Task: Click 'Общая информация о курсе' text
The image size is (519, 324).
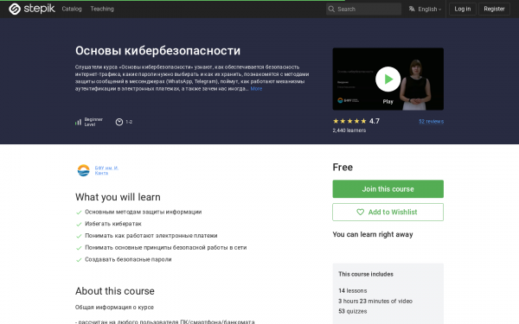Action: click(114, 307)
